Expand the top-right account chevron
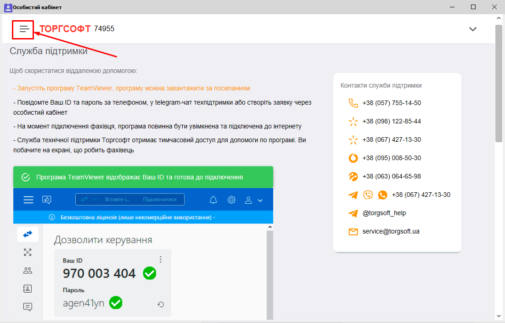Screen dimensions: 505x323 (x=472, y=29)
